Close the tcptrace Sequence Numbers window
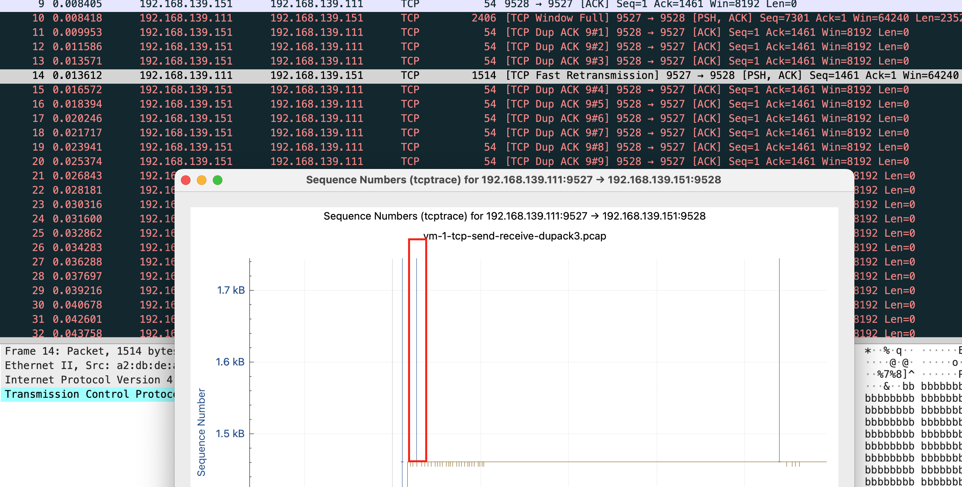 (186, 180)
